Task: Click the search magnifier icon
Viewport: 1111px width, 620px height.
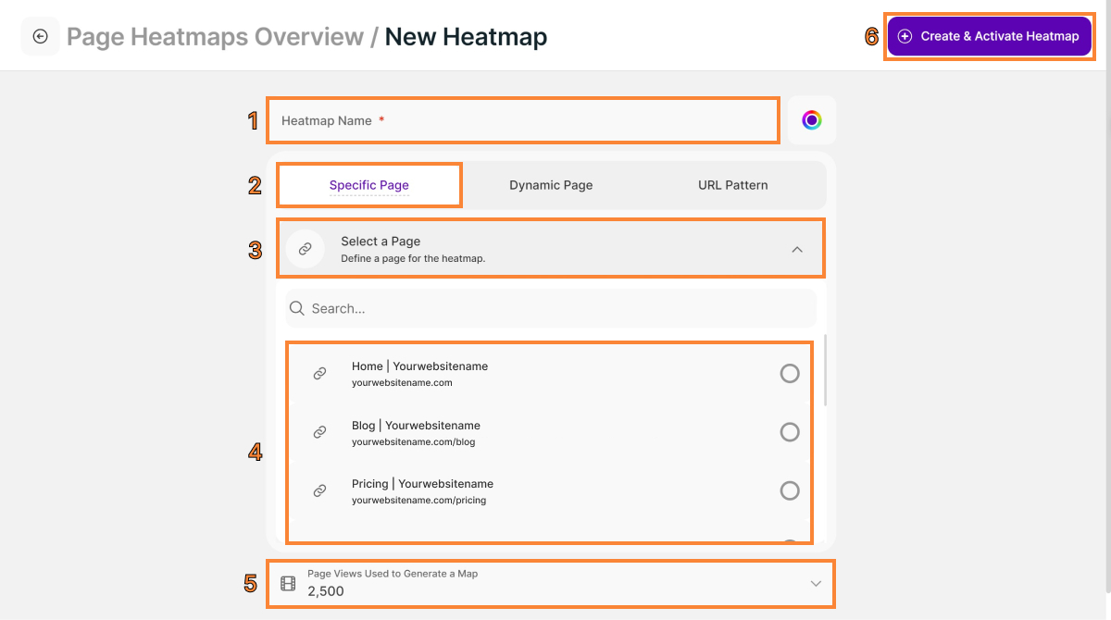Action: tap(297, 308)
